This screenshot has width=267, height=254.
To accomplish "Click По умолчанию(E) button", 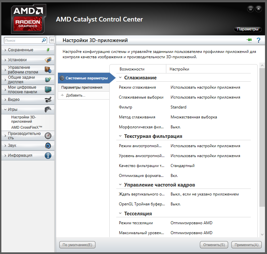I will pyautogui.click(x=77, y=245).
